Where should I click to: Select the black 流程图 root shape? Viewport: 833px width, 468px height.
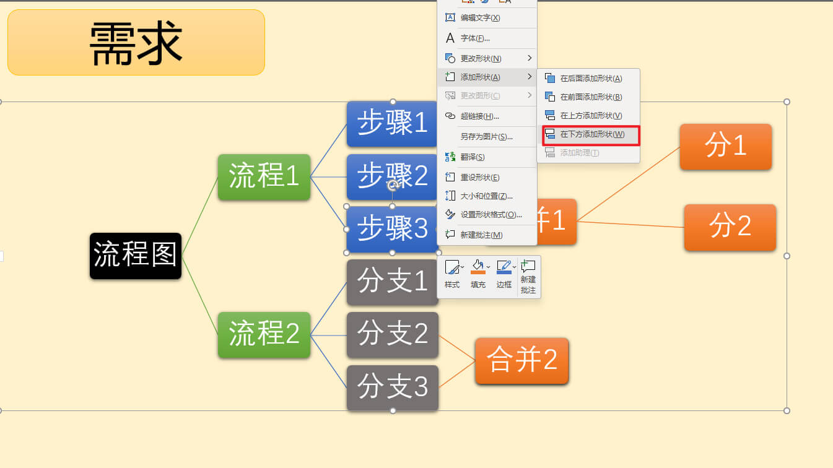point(136,256)
